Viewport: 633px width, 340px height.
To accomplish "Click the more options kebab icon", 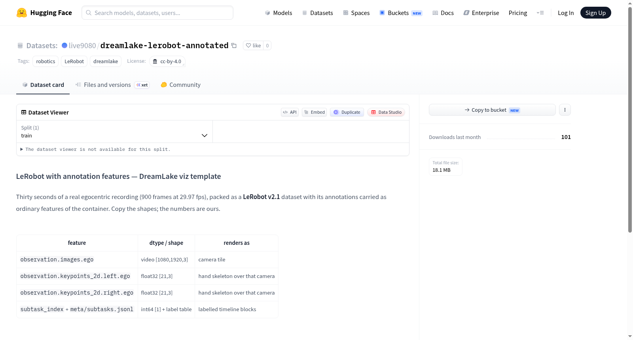I will 565,110.
